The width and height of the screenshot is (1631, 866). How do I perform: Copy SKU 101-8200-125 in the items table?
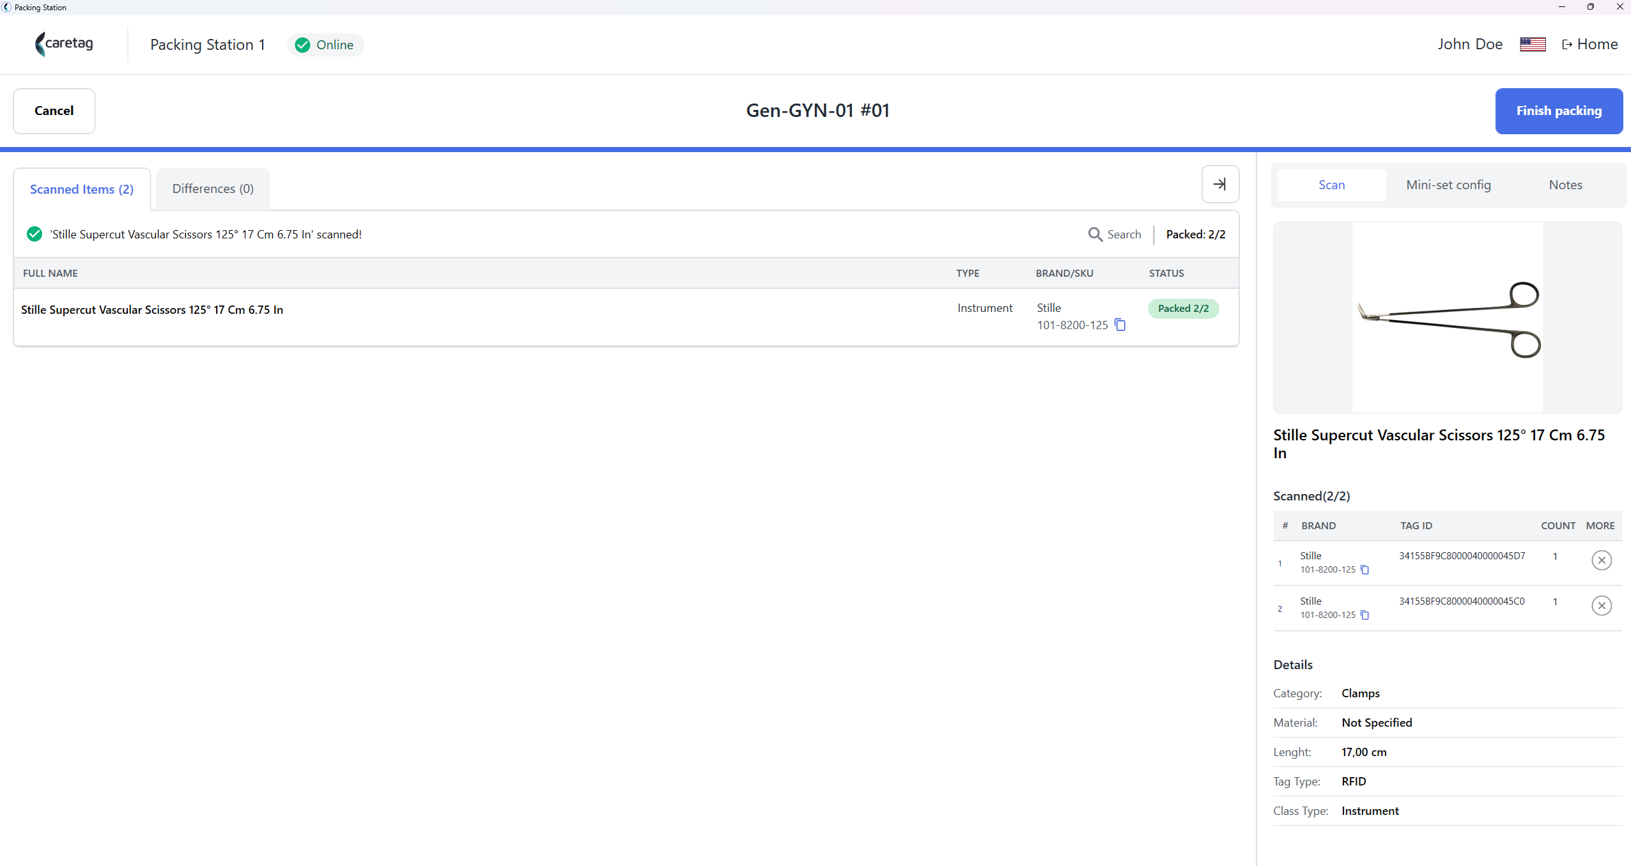[1120, 325]
